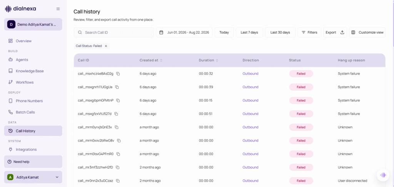Image resolution: width=394 pixels, height=187 pixels.
Task: Click System failure reason for call_msxgfzxVtU527d
Action: pos(349,114)
